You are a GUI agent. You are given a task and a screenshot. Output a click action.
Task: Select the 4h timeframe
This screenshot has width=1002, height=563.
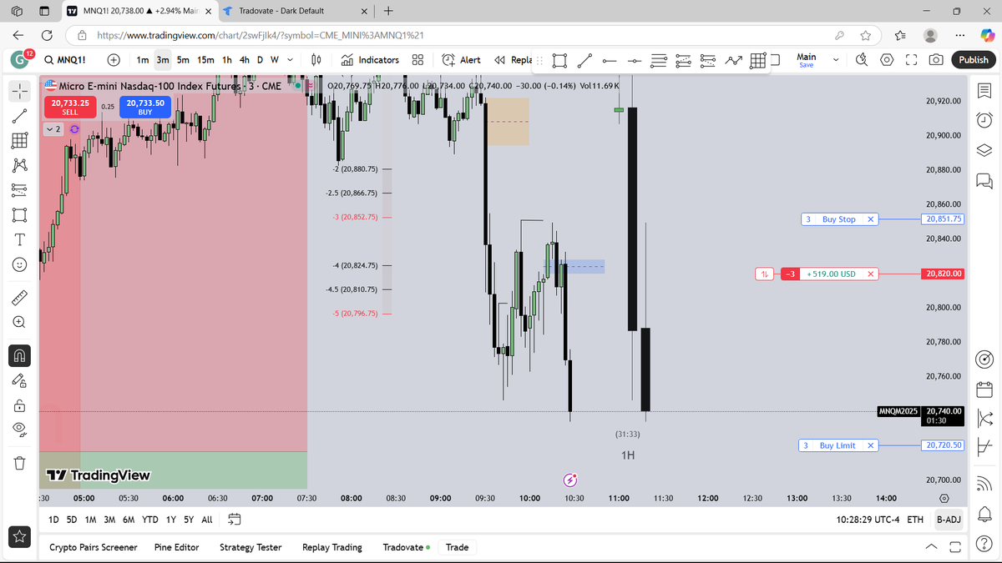point(245,60)
